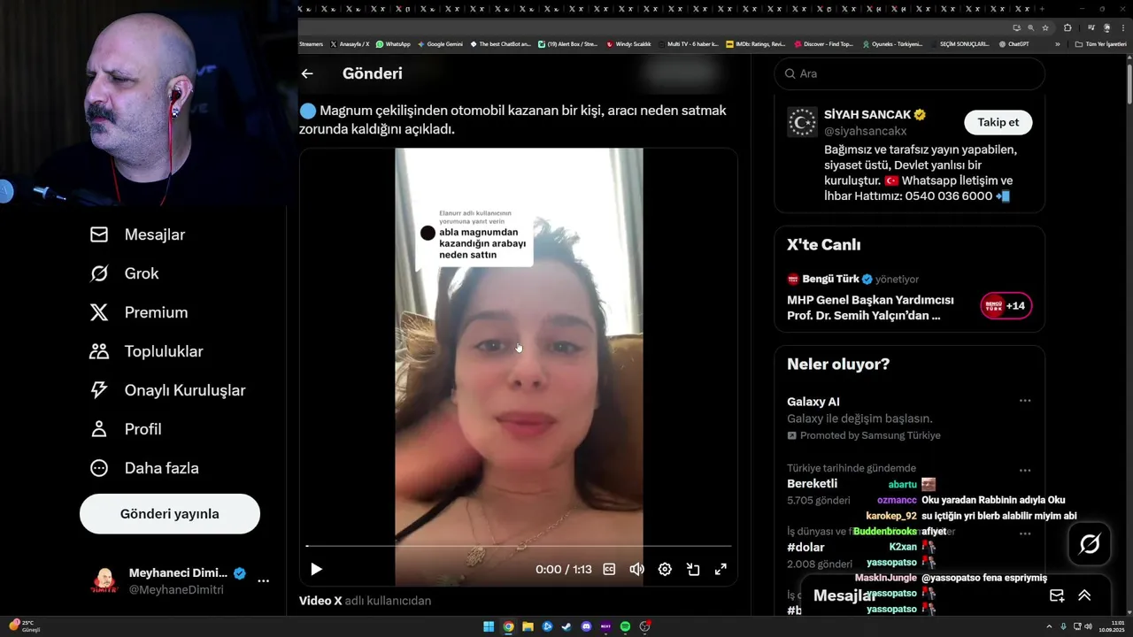Click the +14 live listeners badge

click(x=1006, y=306)
